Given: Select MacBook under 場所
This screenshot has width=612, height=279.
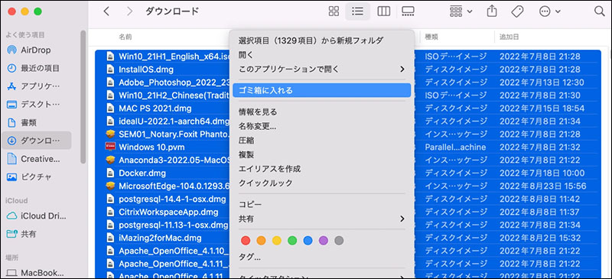Looking at the screenshot, I should coord(35,273).
